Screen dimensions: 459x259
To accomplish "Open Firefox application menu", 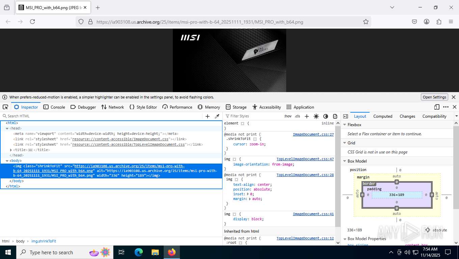I will [451, 22].
